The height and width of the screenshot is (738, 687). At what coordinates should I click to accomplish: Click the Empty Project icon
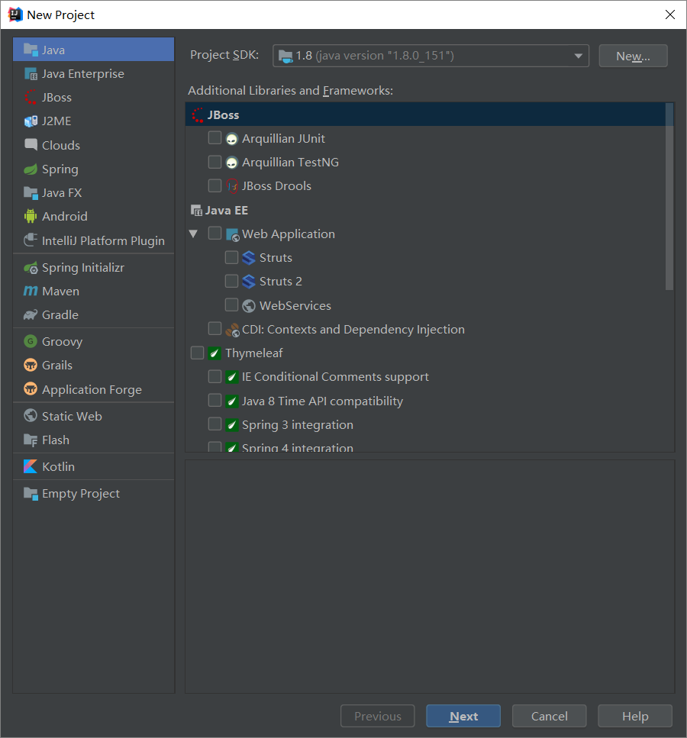(31, 494)
